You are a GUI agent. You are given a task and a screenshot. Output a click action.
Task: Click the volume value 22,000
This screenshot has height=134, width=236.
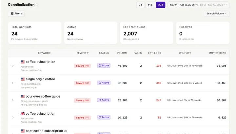123,83
